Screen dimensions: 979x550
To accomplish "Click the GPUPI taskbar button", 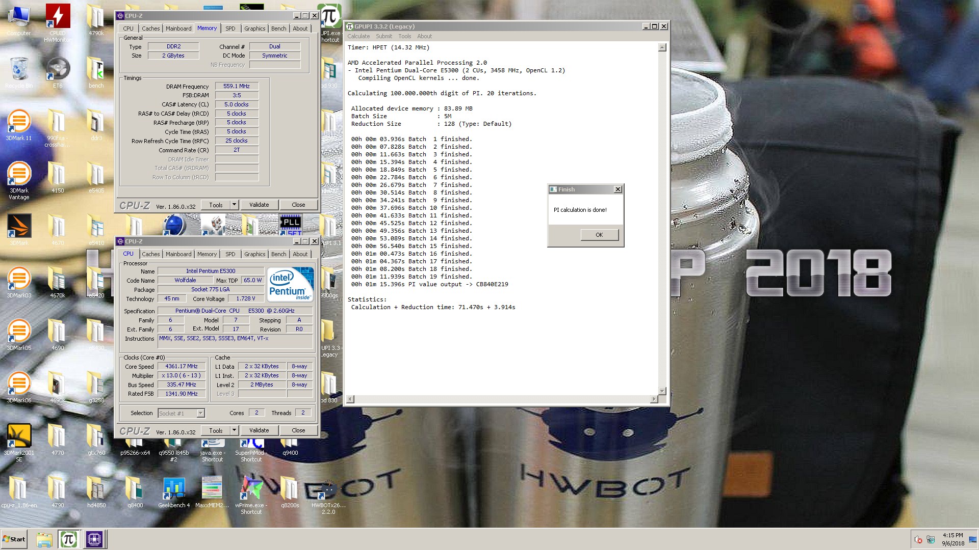I will (x=68, y=539).
